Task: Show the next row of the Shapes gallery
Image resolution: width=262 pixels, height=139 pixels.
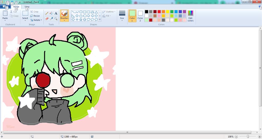Action: (100, 16)
